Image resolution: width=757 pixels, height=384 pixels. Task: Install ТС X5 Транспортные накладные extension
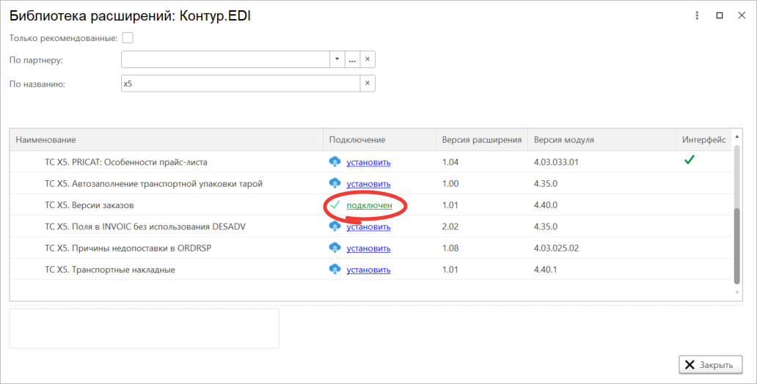pyautogui.click(x=368, y=270)
